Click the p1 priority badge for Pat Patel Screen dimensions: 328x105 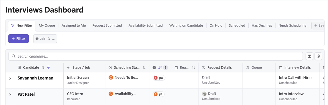click(159, 94)
